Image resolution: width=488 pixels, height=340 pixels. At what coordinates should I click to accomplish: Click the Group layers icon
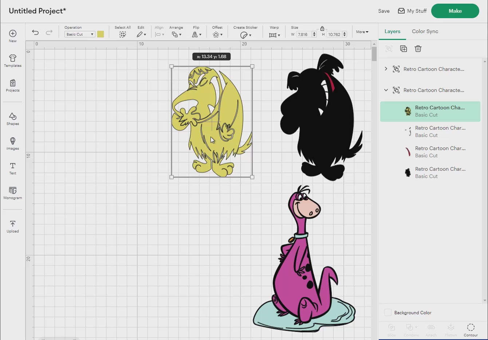pos(389,49)
